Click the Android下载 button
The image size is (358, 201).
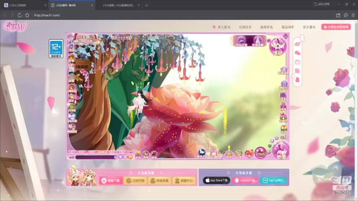tap(245, 180)
